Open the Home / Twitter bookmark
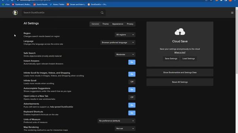This screenshot has width=238, height=133. tap(57, 4)
